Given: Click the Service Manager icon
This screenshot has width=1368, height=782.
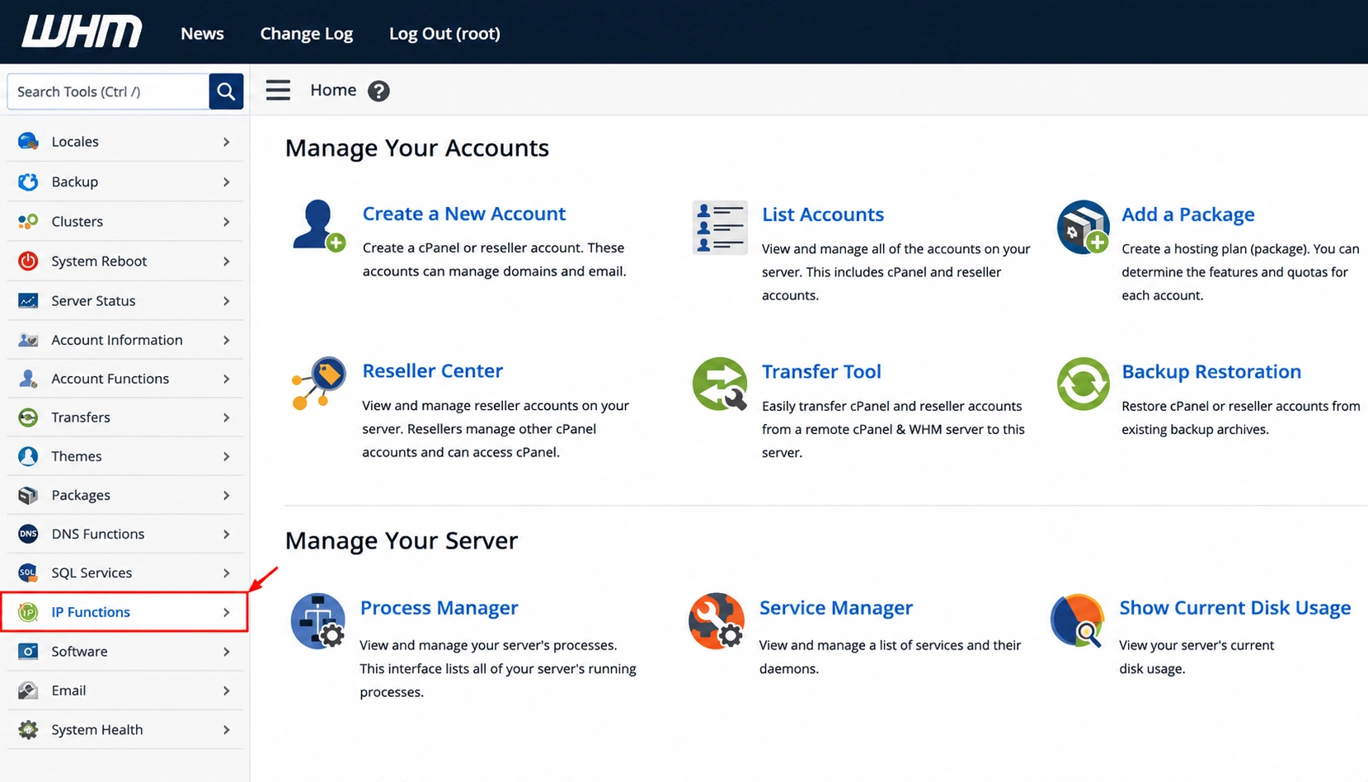Looking at the screenshot, I should (717, 620).
